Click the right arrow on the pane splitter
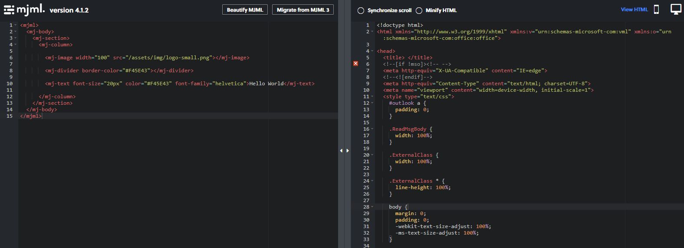 pyautogui.click(x=348, y=151)
